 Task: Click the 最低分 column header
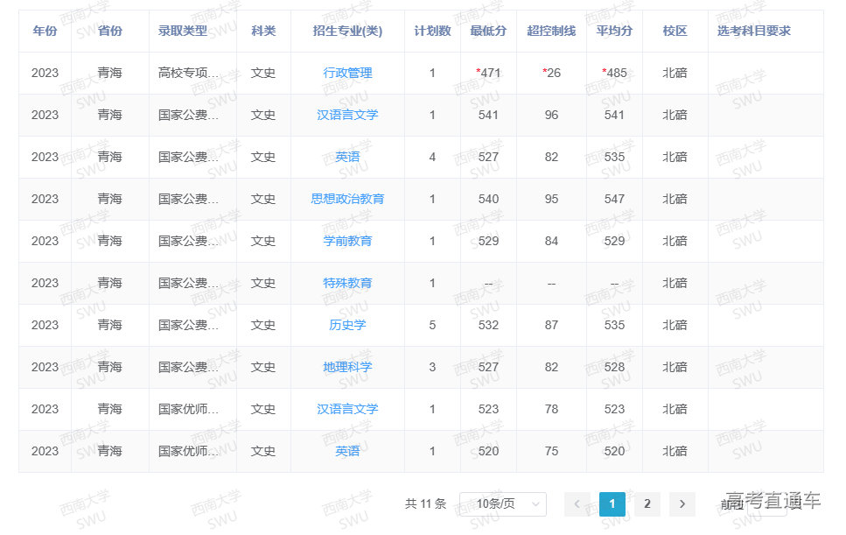coord(488,31)
